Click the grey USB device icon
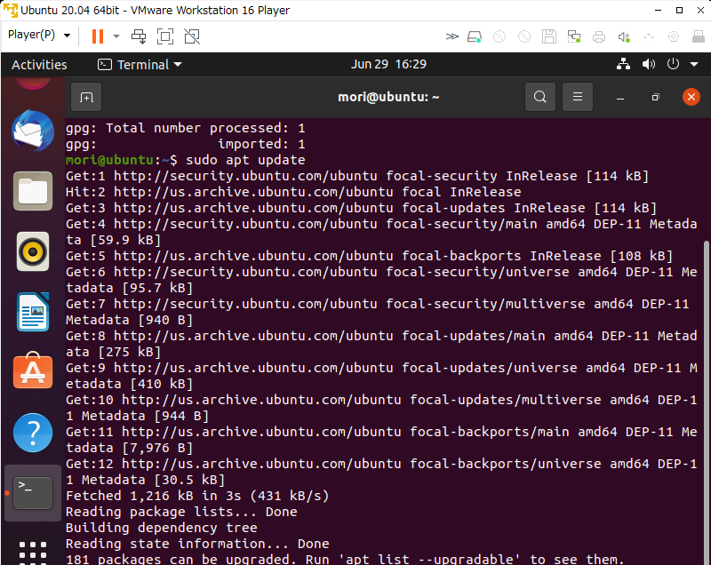 [699, 36]
